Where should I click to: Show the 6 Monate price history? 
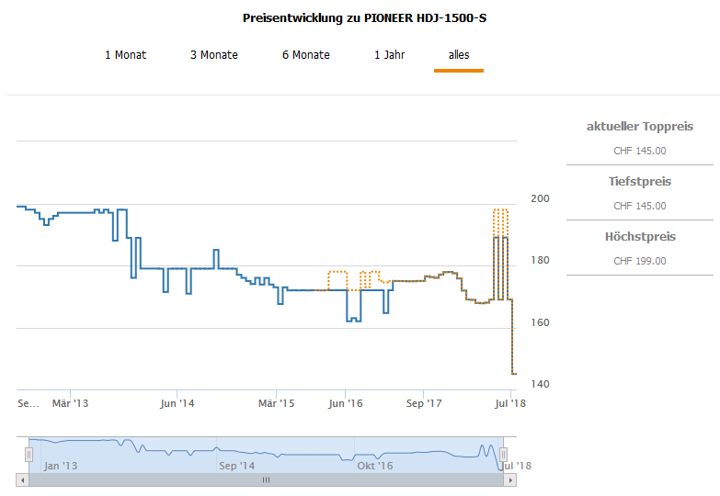(305, 55)
